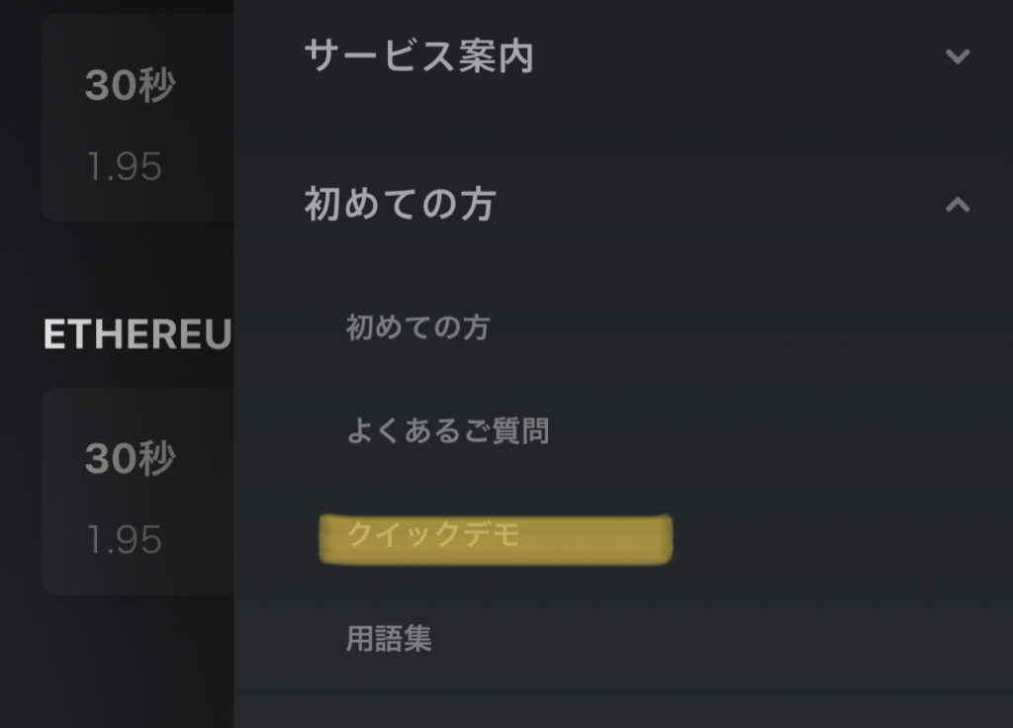This screenshot has height=728, width=1013.
Task: Click the bold 初めての方 section heading
Action: pos(400,205)
